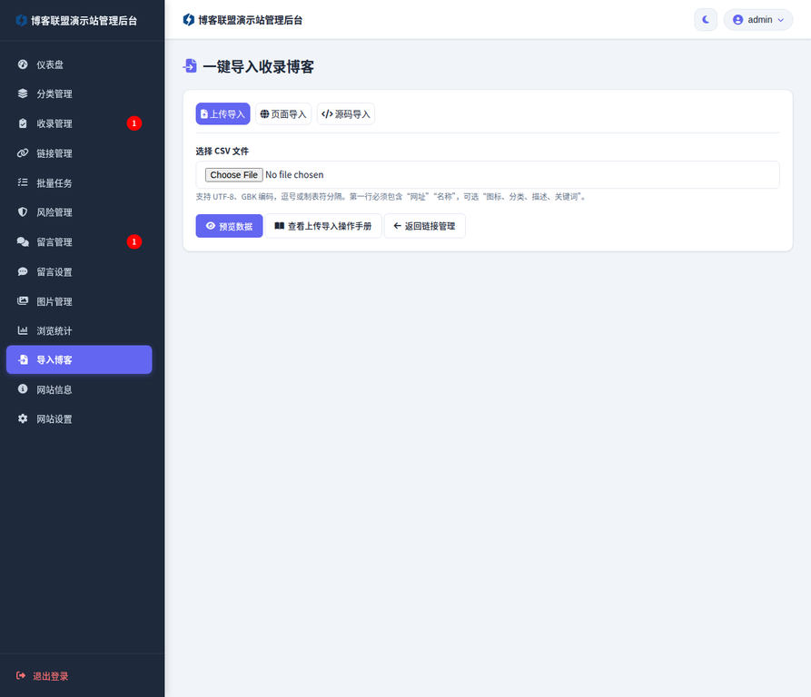The width and height of the screenshot is (811, 697).
Task: Open 图片管理 sidebar item
Action: pos(79,301)
